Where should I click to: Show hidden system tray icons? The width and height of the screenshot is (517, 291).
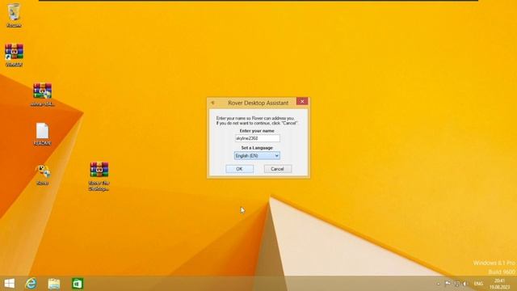coord(438,284)
